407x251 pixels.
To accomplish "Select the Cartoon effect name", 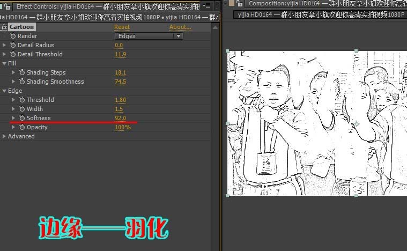I will click(21, 27).
